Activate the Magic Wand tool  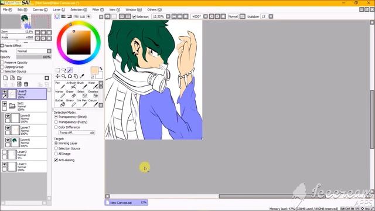click(70, 70)
